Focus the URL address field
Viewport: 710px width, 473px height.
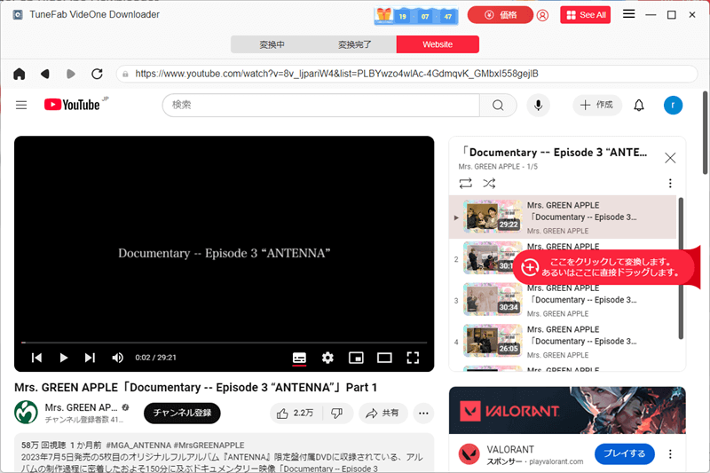pyautogui.click(x=406, y=74)
